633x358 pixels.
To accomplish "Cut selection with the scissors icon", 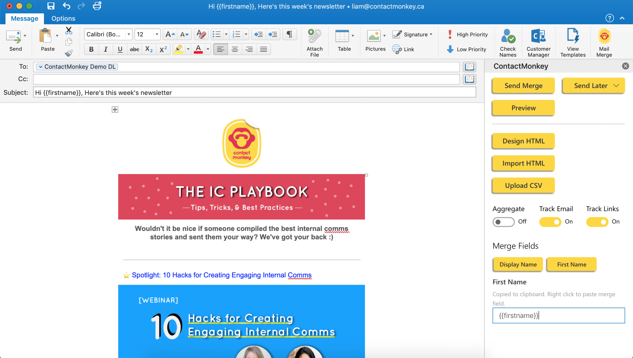I will 69,30.
